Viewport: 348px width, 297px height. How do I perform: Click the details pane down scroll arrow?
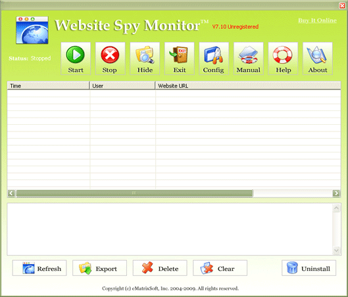[336, 250]
